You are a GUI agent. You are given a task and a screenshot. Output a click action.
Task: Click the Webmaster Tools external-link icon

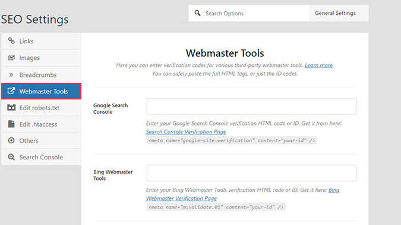pos(11,91)
